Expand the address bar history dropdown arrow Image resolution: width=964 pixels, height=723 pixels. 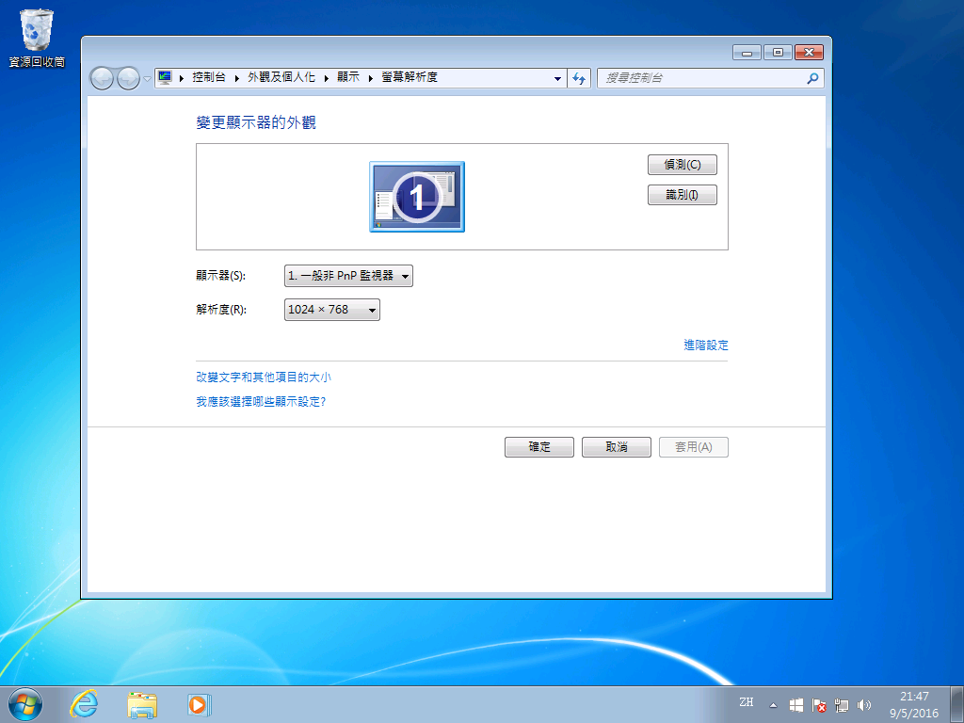point(557,77)
